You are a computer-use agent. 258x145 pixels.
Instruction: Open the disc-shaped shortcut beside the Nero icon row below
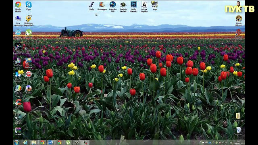[x=29, y=89]
